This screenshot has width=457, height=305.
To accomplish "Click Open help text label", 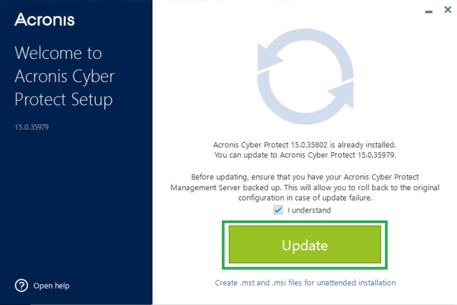I will point(51,285).
